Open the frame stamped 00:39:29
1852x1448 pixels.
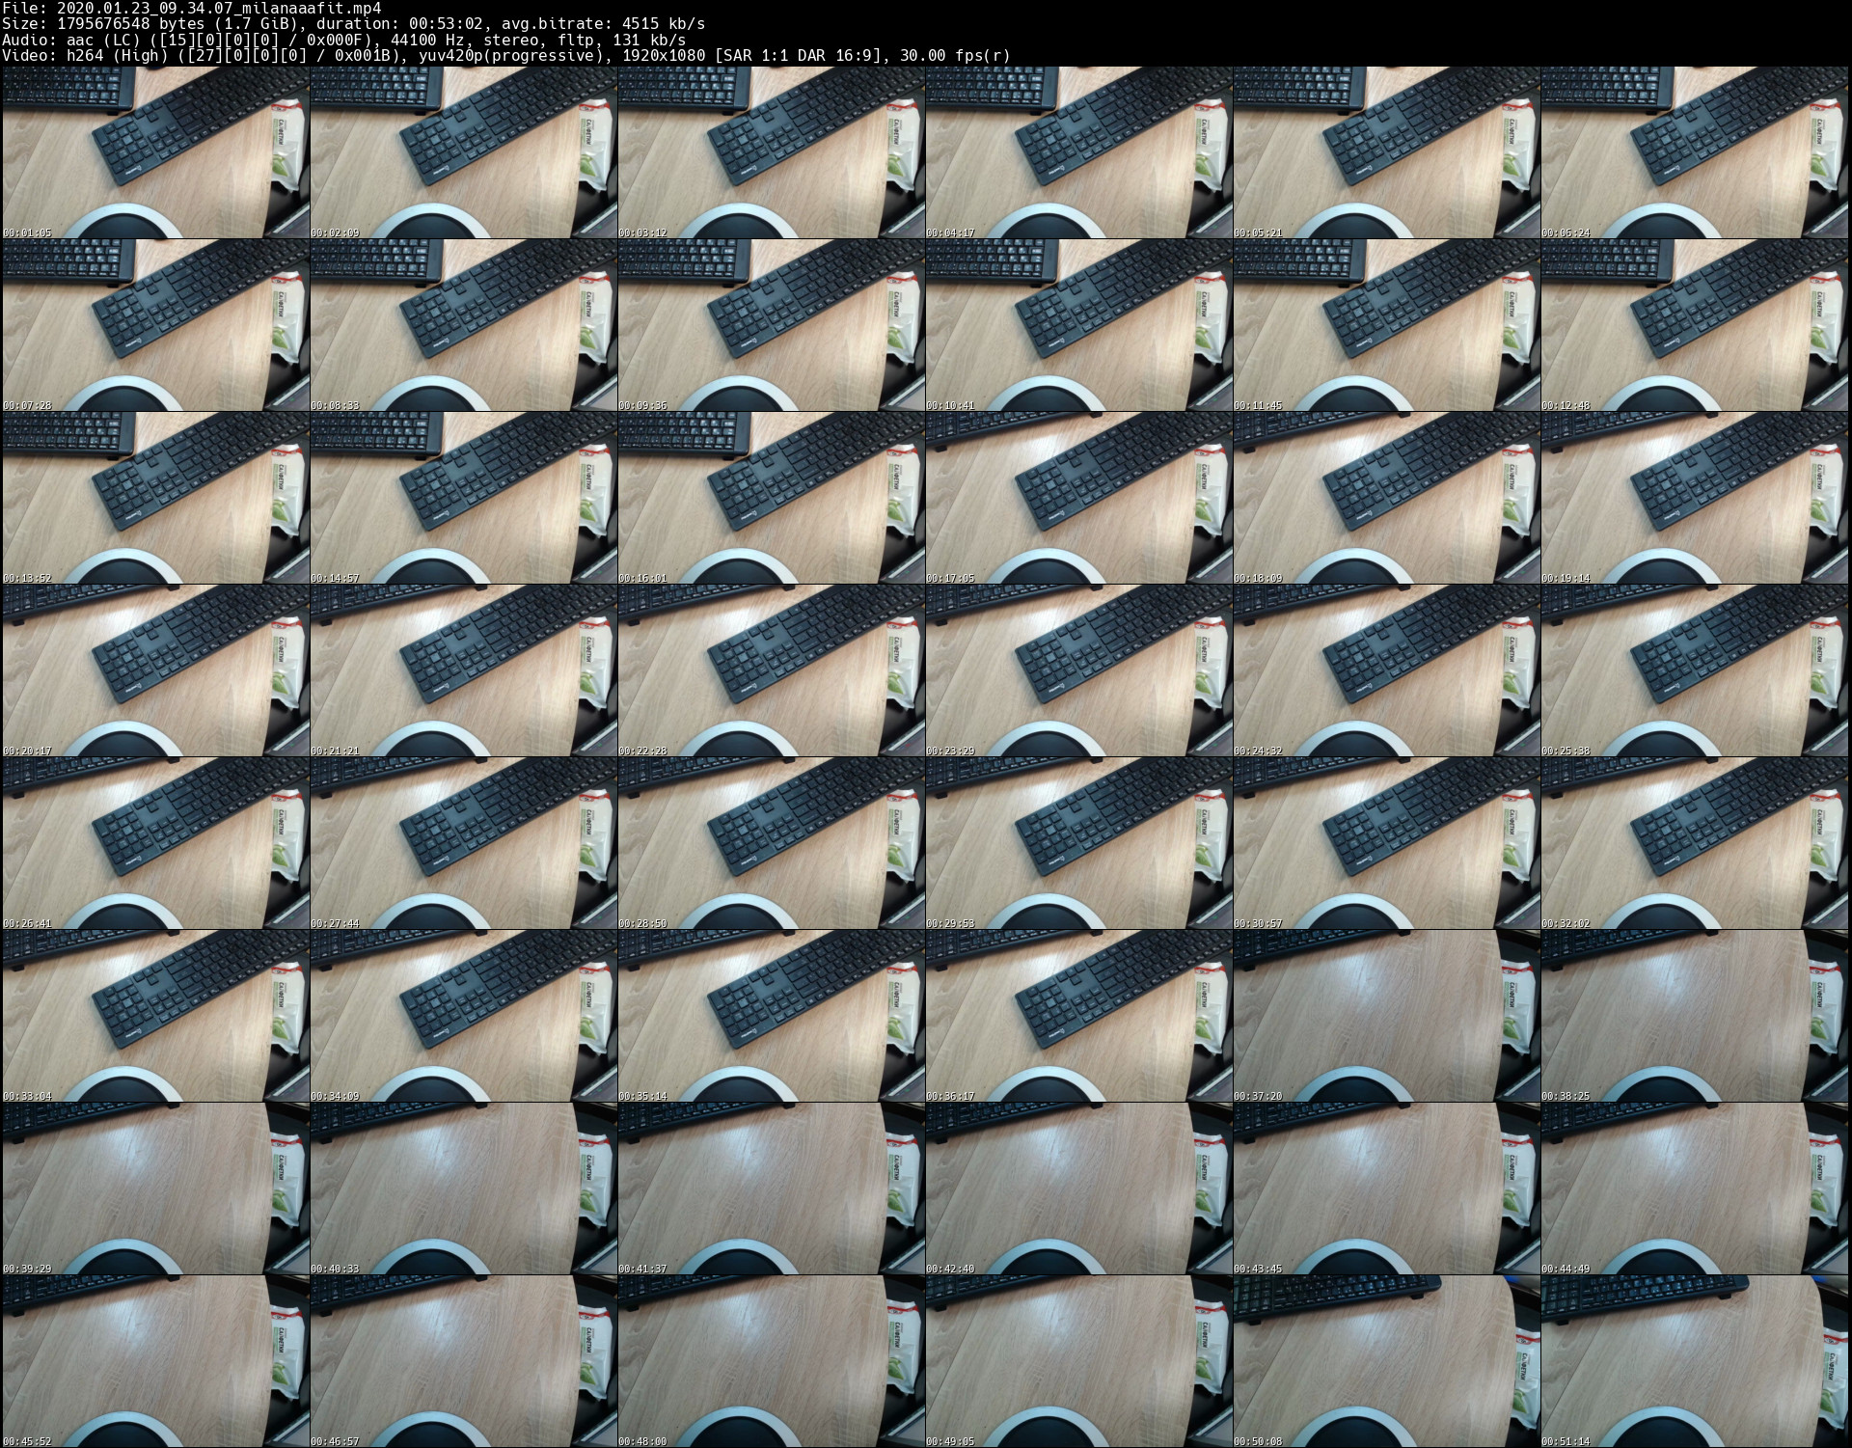click(155, 1188)
